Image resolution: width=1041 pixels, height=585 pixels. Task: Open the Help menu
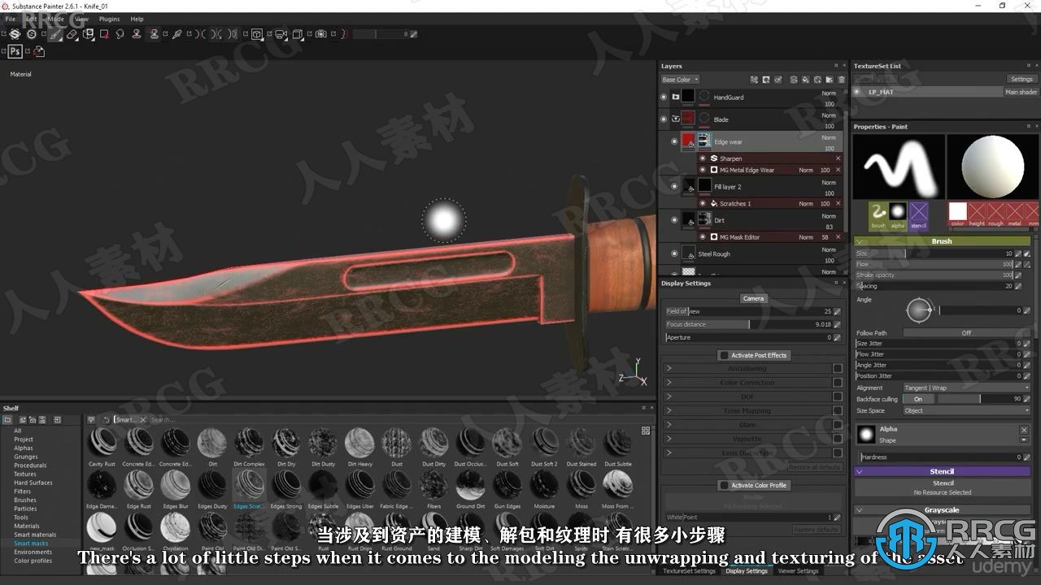coord(137,19)
